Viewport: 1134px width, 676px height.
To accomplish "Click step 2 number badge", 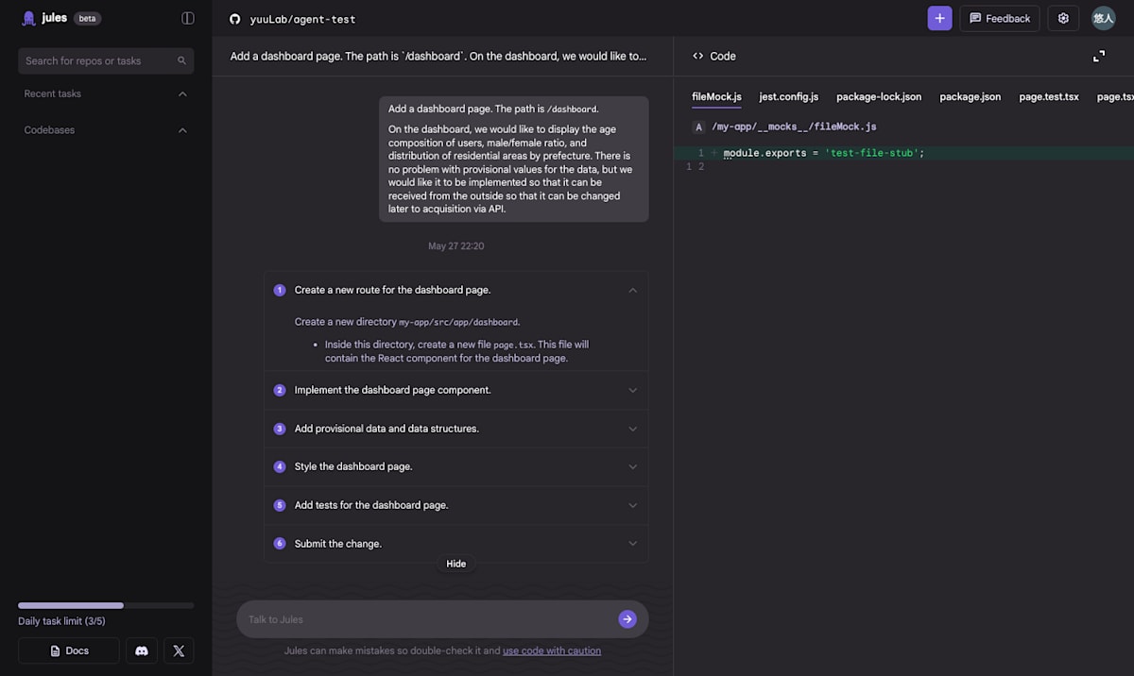I will point(280,390).
